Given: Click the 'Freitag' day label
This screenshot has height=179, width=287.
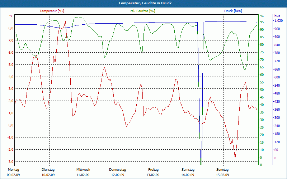Looking at the screenshot, I should tap(154, 170).
